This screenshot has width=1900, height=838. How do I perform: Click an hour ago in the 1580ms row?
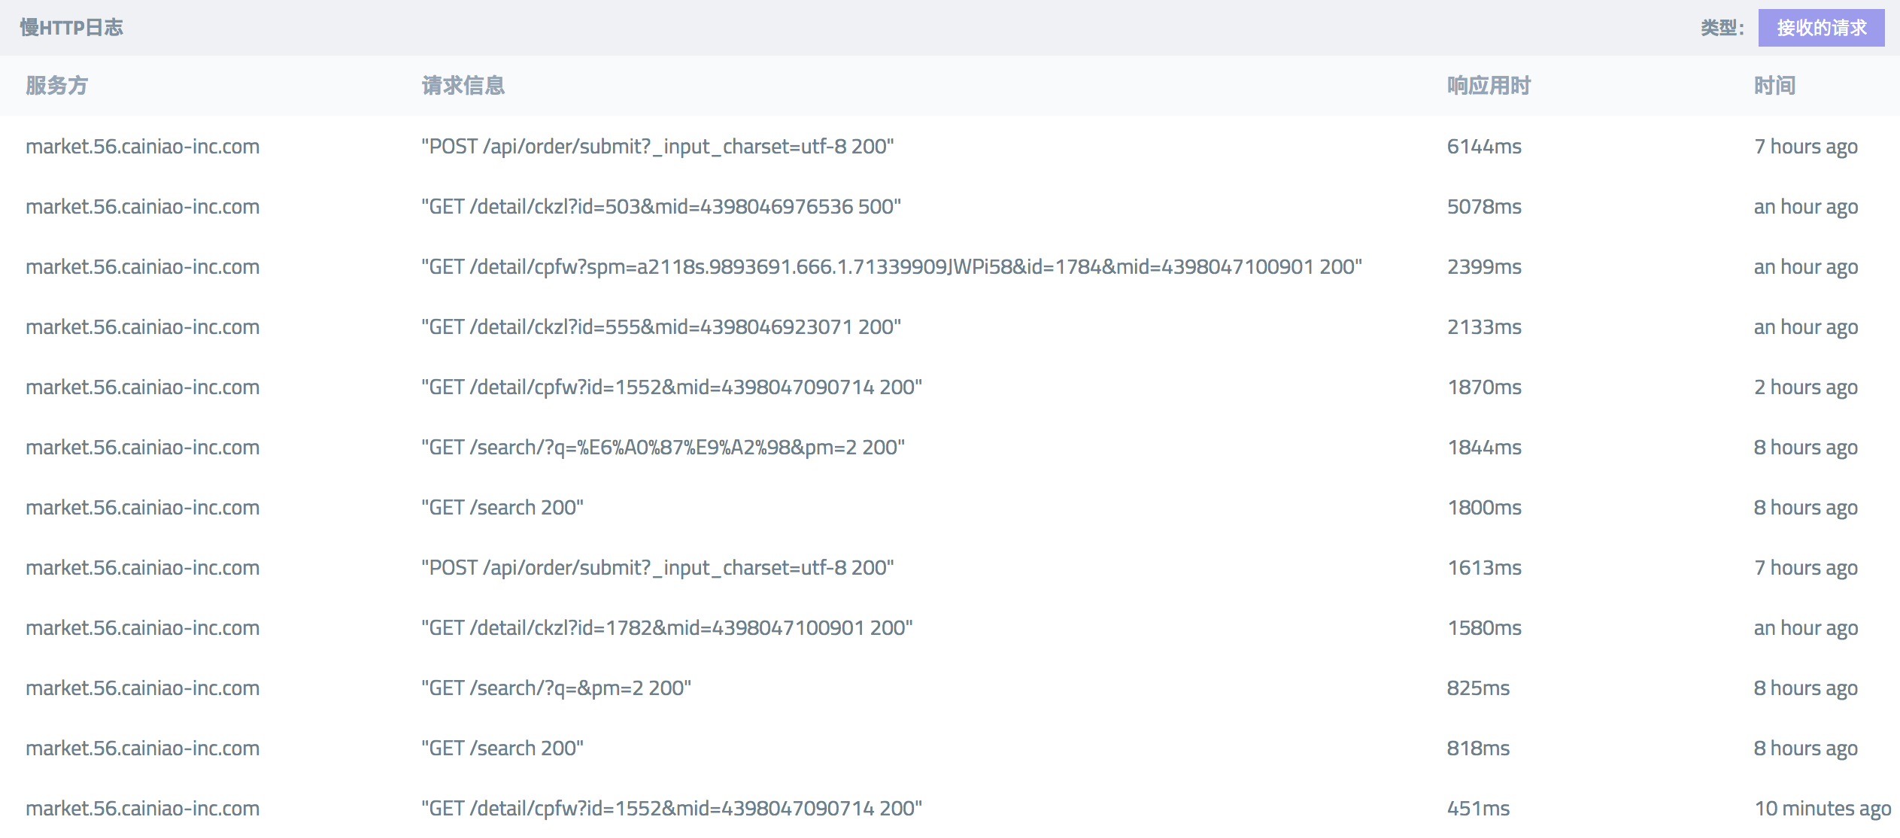pyautogui.click(x=1806, y=628)
